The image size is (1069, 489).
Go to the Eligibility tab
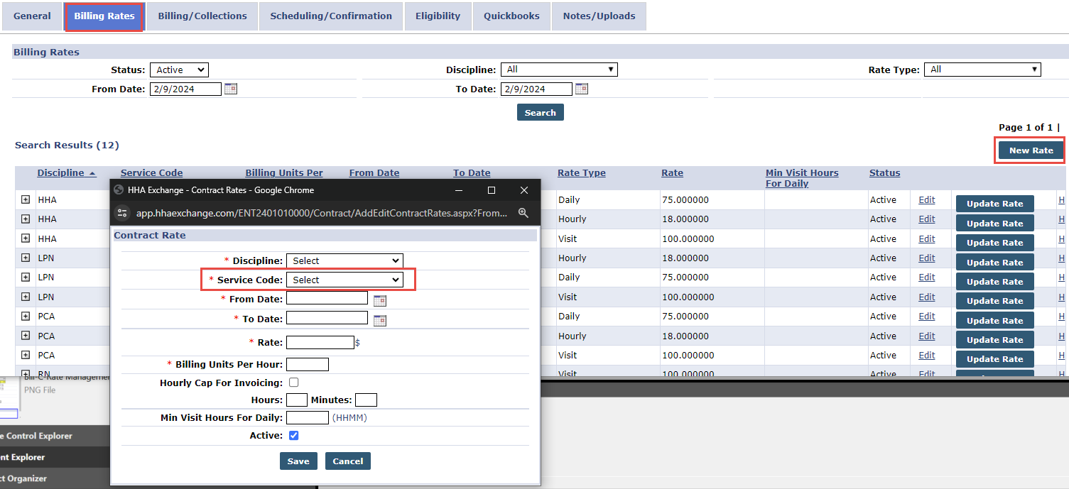438,16
